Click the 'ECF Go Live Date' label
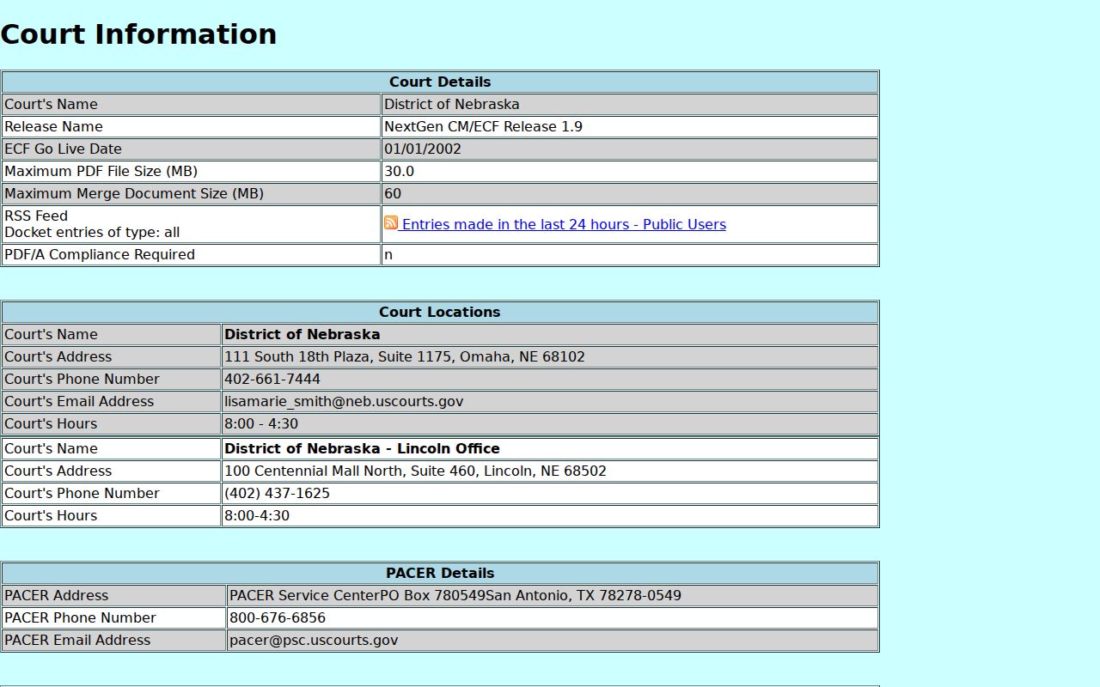1100x687 pixels. click(x=63, y=149)
